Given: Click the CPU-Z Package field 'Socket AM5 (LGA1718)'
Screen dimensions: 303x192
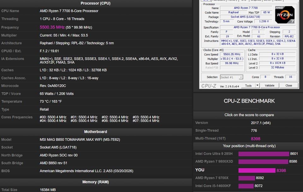Looking at the screenshot, I should pyautogui.click(x=246, y=17).
